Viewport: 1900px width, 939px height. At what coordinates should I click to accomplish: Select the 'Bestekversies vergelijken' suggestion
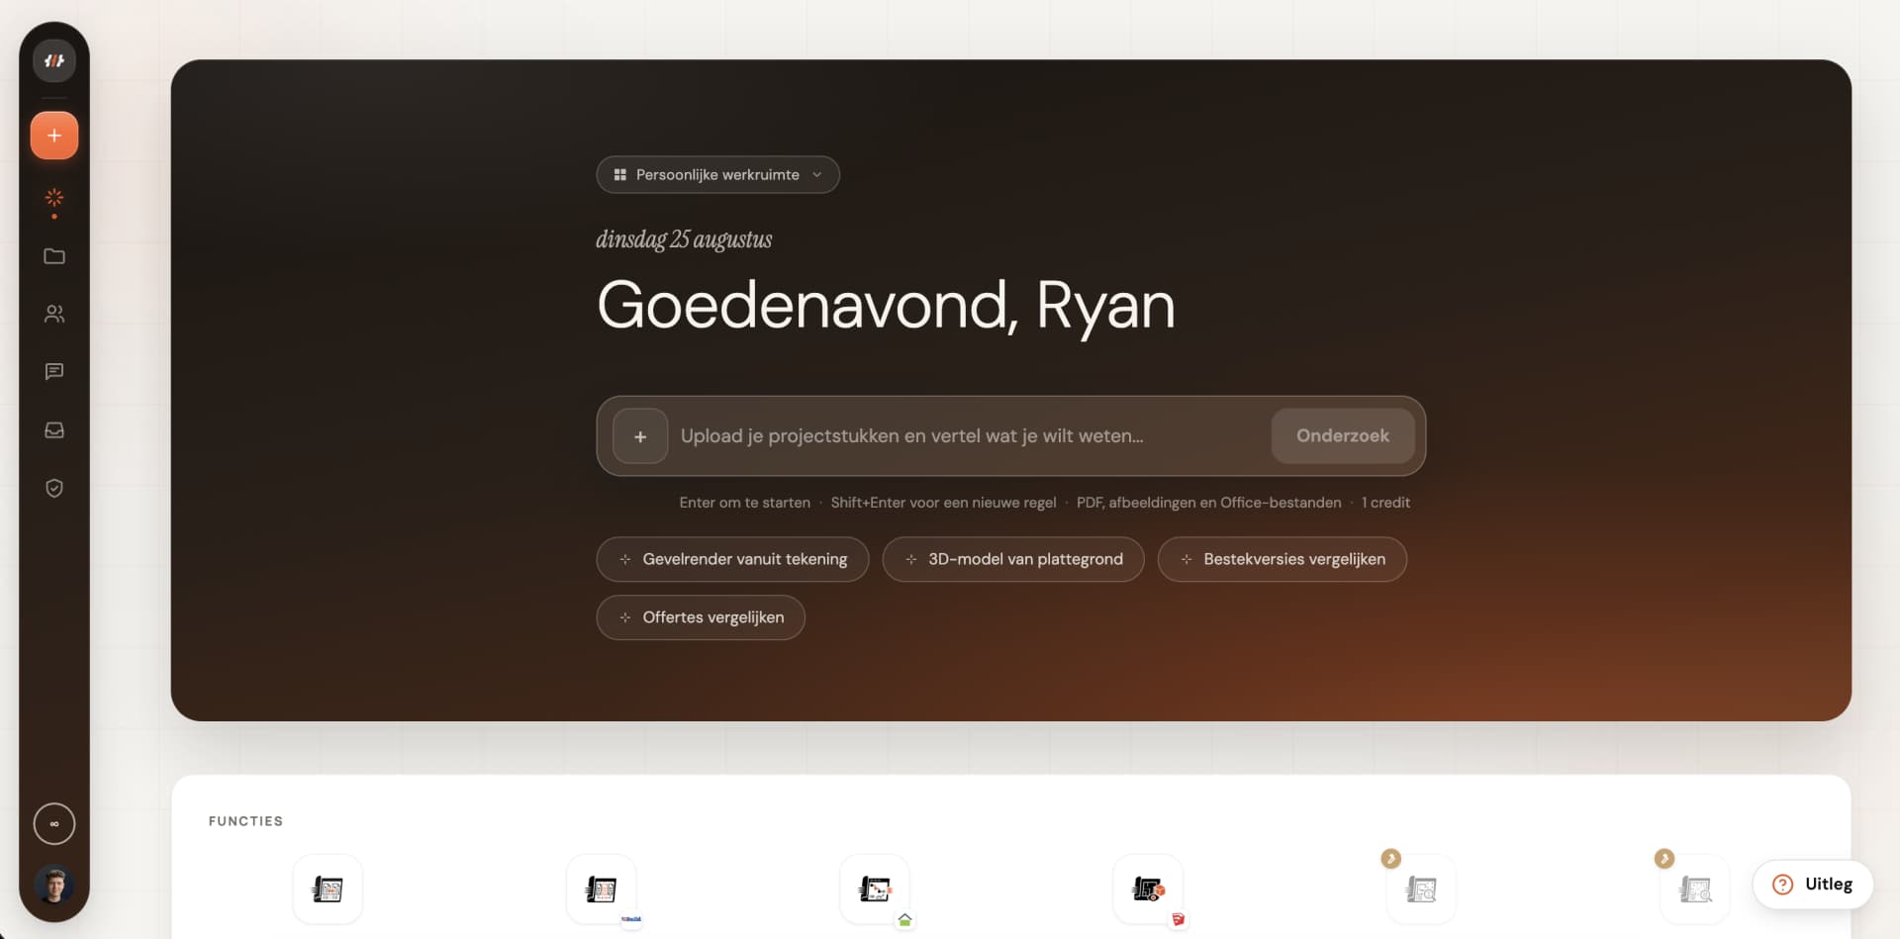tap(1282, 559)
